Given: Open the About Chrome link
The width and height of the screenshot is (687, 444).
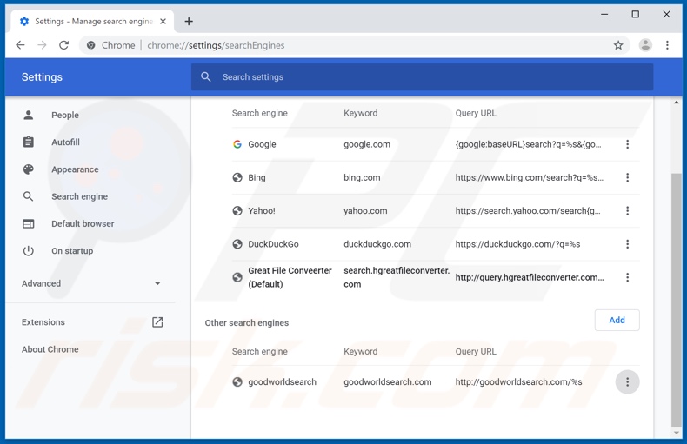Looking at the screenshot, I should [50, 349].
